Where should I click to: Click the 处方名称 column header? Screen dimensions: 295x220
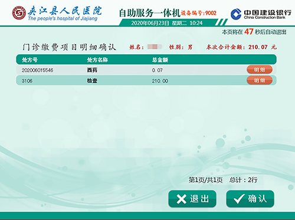[x=97, y=60]
